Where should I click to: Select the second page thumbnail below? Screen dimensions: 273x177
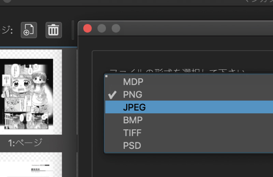(31, 165)
